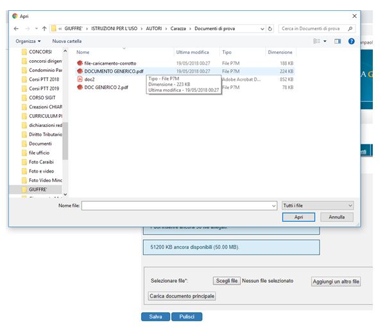Click the Nome file input field
The width and height of the screenshot is (385, 327).
coord(176,205)
